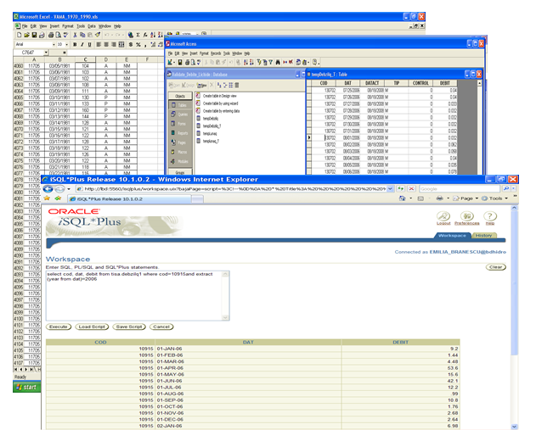Click Sort Ascending icon in Excel toolbar
This screenshot has width=536, height=430.
pyautogui.click(x=153, y=35)
